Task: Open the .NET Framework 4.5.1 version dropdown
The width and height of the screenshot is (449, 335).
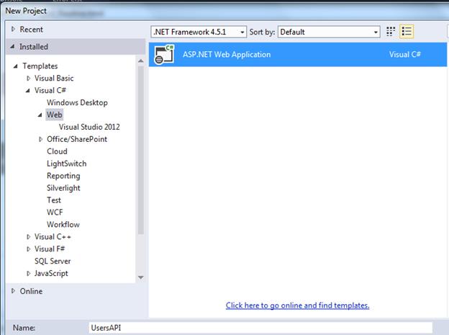Action: pyautogui.click(x=199, y=32)
